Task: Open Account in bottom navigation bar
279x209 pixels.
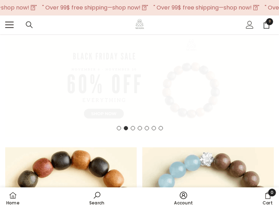Action: (x=183, y=199)
